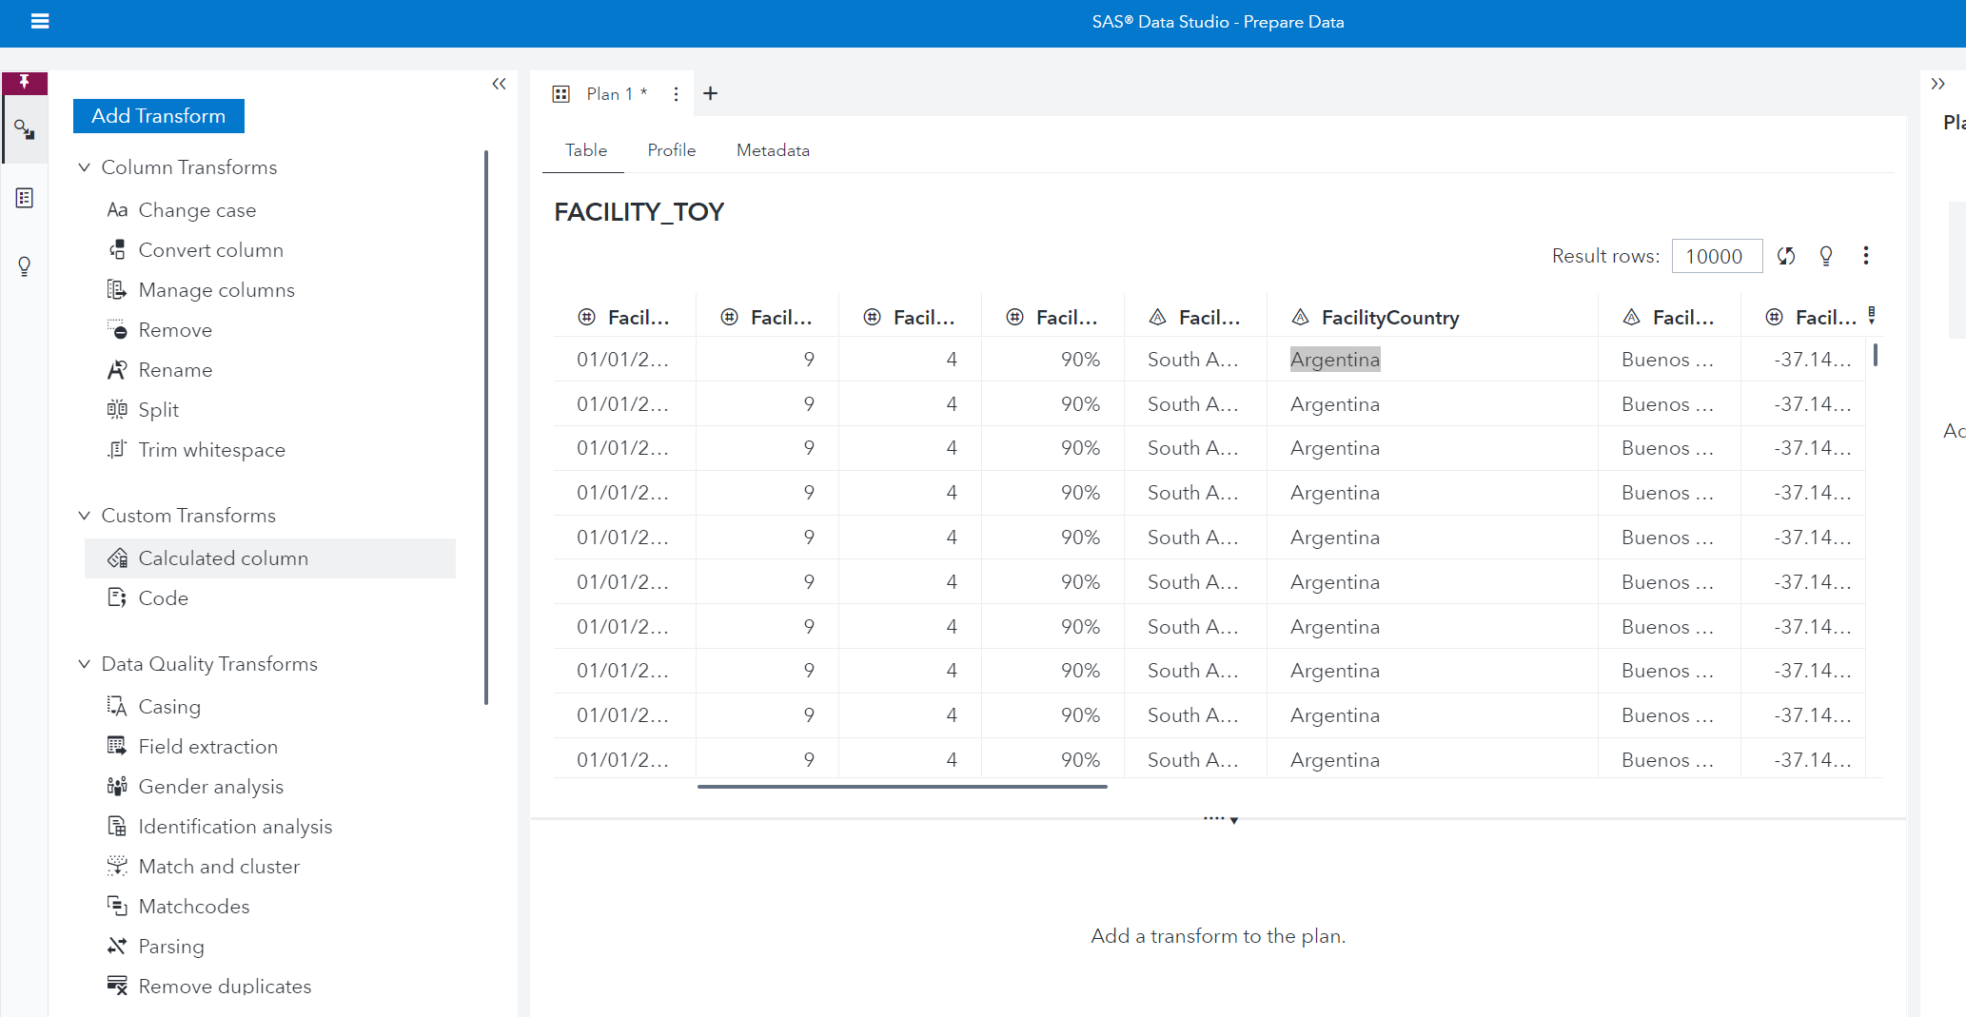This screenshot has height=1017, width=1966.
Task: Switch to the Metadata tab
Action: tap(773, 150)
